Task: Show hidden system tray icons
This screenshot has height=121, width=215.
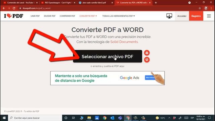Action: [169, 118]
